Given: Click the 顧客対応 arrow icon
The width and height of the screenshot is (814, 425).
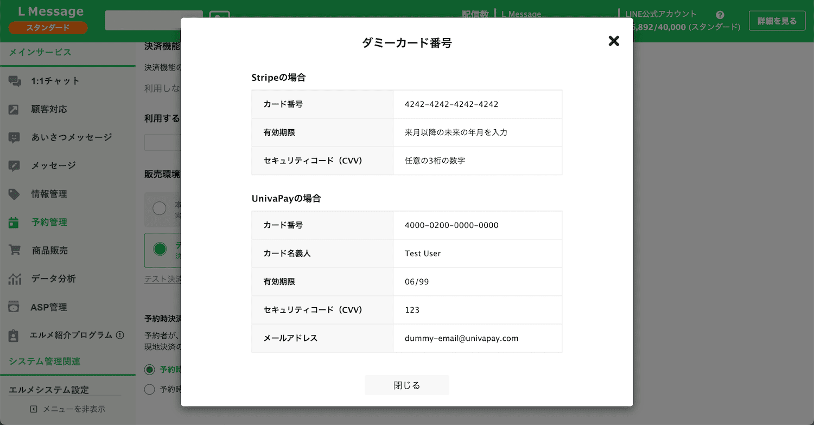Looking at the screenshot, I should click(x=14, y=110).
